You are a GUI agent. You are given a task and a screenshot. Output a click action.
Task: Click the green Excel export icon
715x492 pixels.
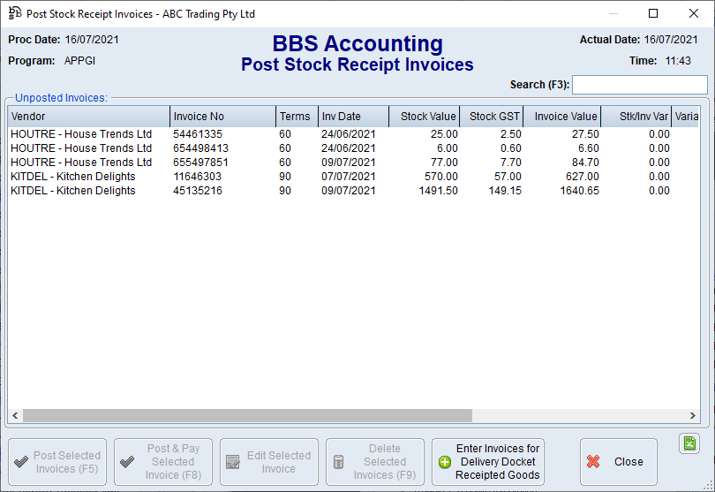(689, 443)
